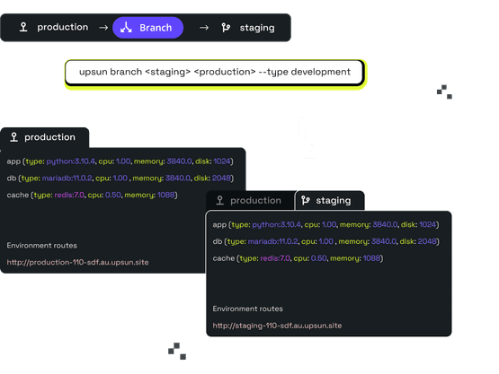Viewport: 499px width, 374px height.
Task: Open the production-110-sdf.au.upsun.site link
Action: (77, 262)
